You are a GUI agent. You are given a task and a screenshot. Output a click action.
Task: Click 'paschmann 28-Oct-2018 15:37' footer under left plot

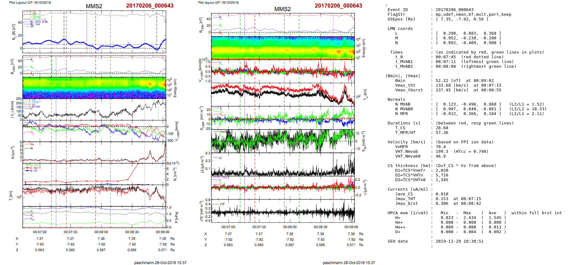(160, 263)
